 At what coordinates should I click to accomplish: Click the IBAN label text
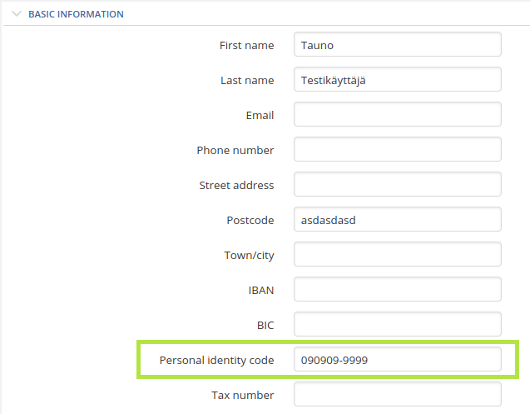click(x=261, y=291)
